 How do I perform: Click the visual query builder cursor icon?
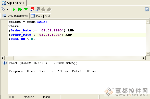coord(3,9)
